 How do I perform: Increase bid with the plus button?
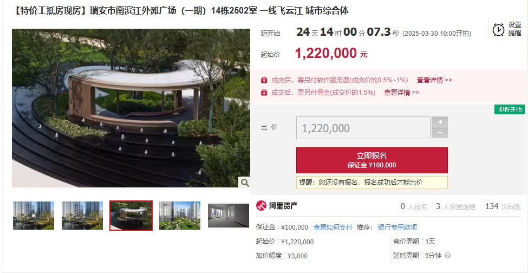(x=439, y=121)
